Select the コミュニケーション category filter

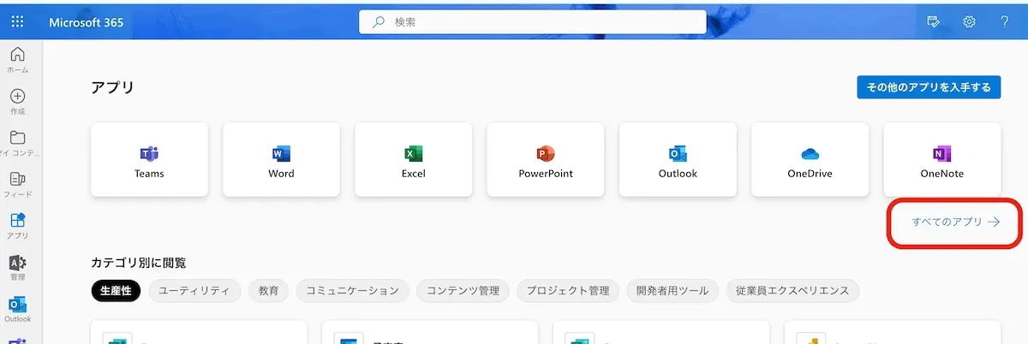[352, 291]
